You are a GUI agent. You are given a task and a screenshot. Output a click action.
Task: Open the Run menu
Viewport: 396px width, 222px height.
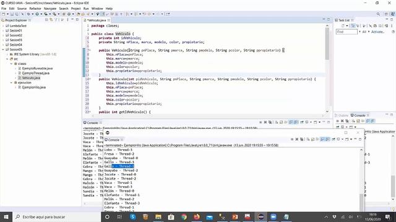click(86, 9)
